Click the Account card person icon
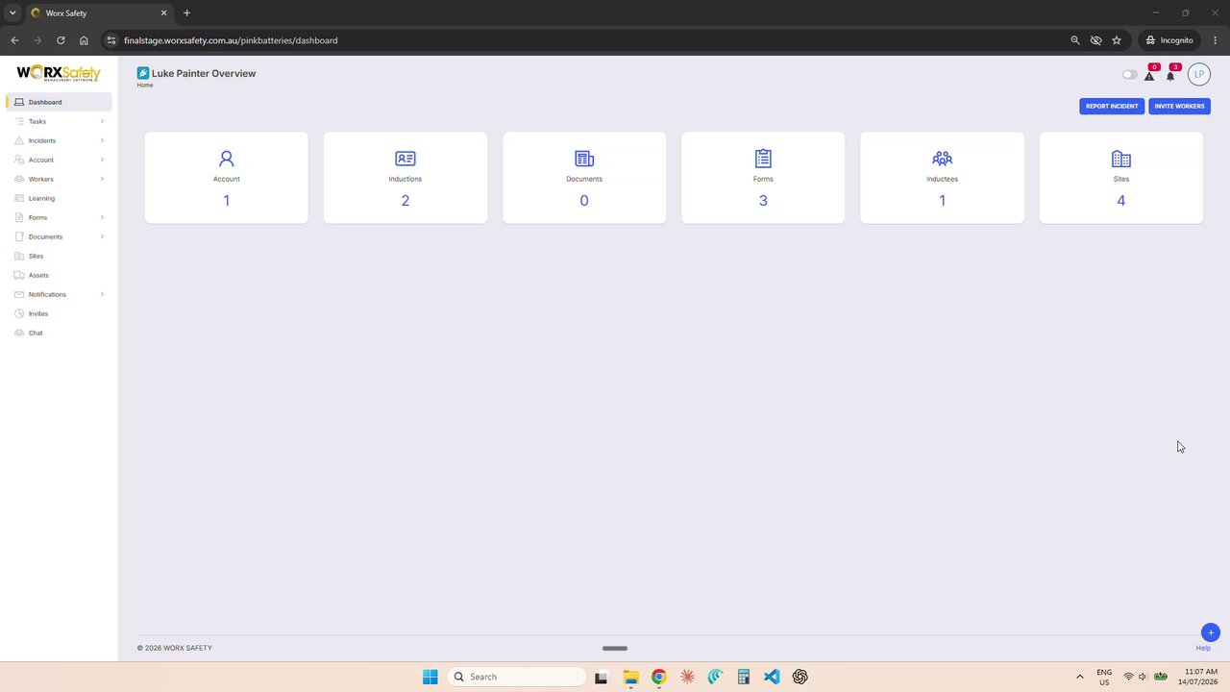The width and height of the screenshot is (1230, 692). [x=227, y=159]
